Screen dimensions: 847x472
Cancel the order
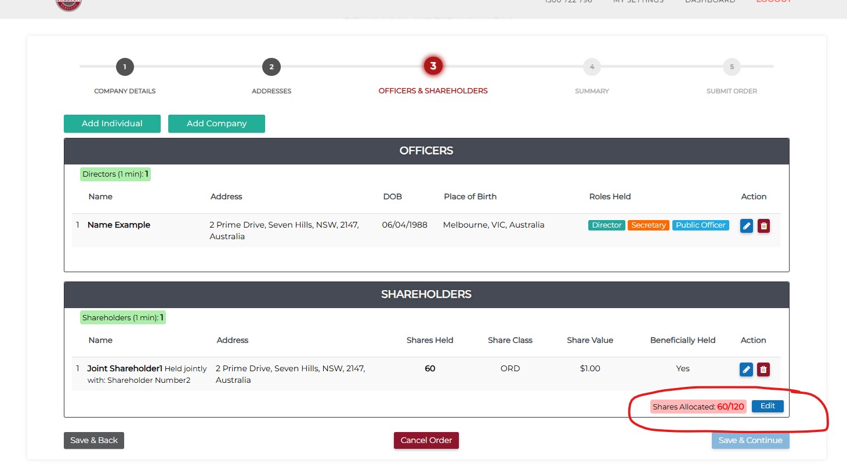[x=426, y=440]
